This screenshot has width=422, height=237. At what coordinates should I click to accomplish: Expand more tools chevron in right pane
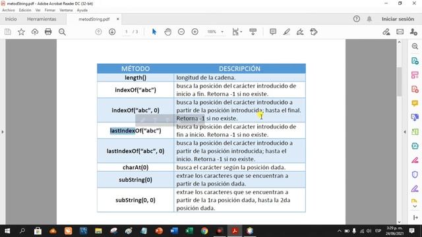click(x=415, y=206)
